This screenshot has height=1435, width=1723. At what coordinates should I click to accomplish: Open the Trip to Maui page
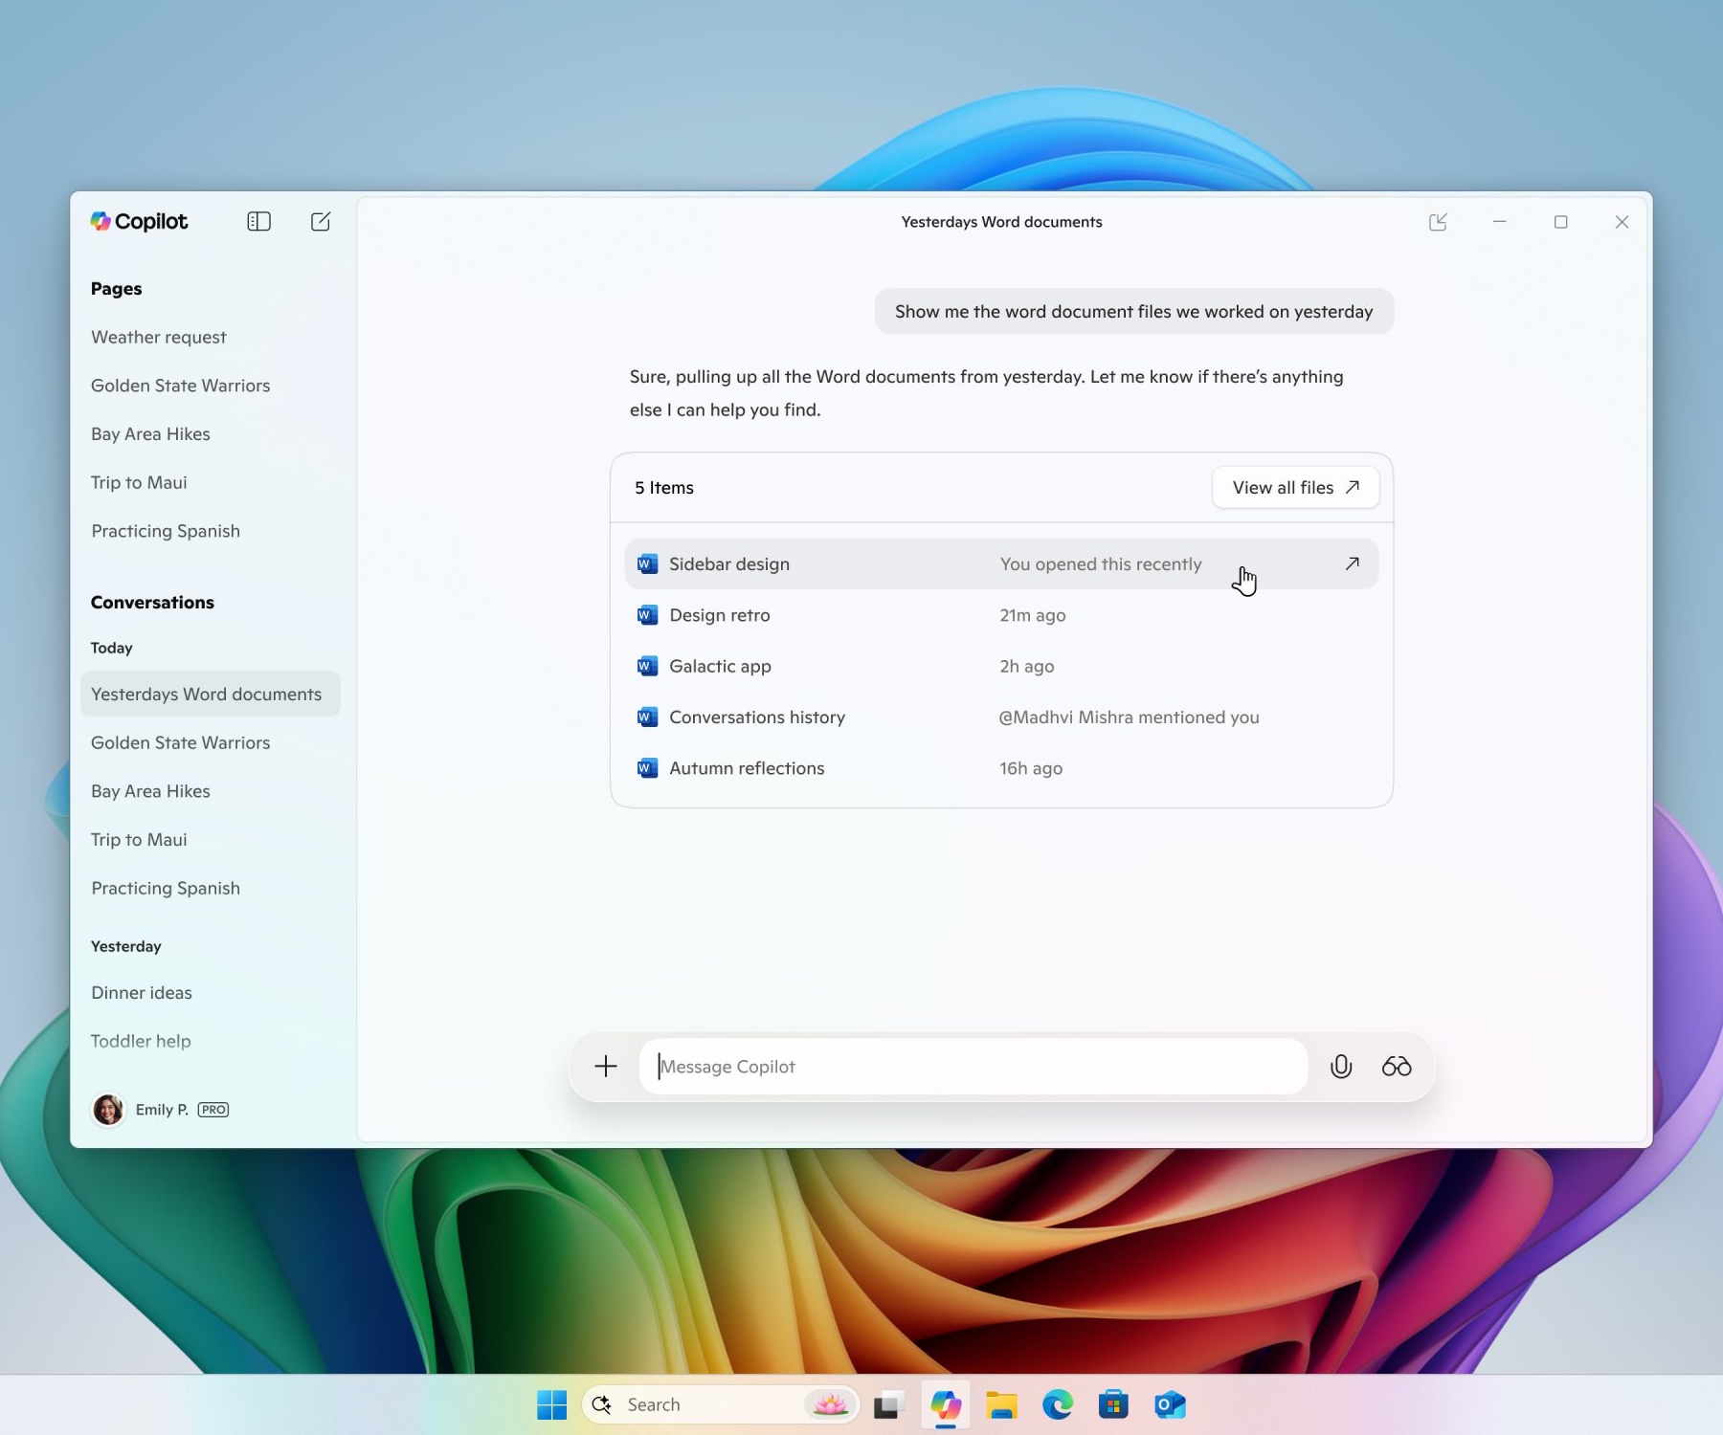pyautogui.click(x=138, y=482)
